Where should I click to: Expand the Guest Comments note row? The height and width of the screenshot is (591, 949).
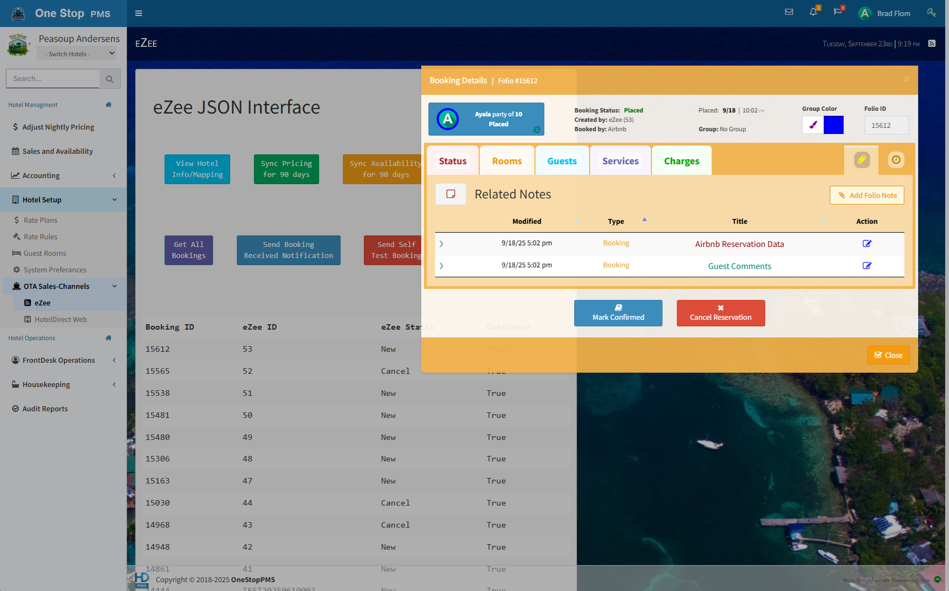tap(441, 266)
